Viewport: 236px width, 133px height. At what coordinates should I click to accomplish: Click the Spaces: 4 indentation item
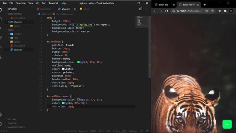point(83,131)
